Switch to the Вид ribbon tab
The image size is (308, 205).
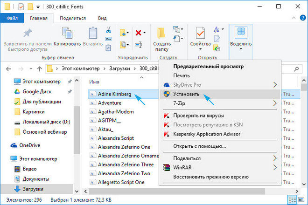click(102, 18)
